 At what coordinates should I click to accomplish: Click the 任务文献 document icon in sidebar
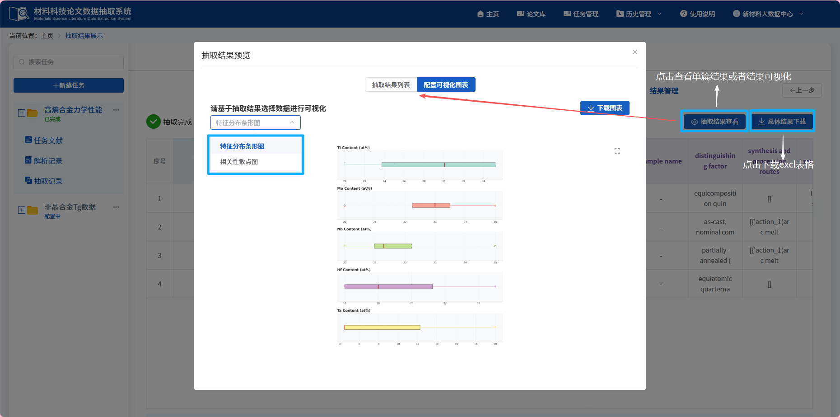coord(28,140)
